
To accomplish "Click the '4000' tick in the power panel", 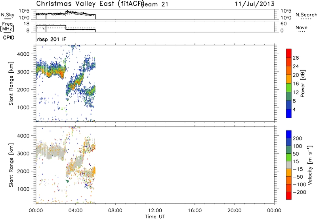I will [x=23, y=54].
